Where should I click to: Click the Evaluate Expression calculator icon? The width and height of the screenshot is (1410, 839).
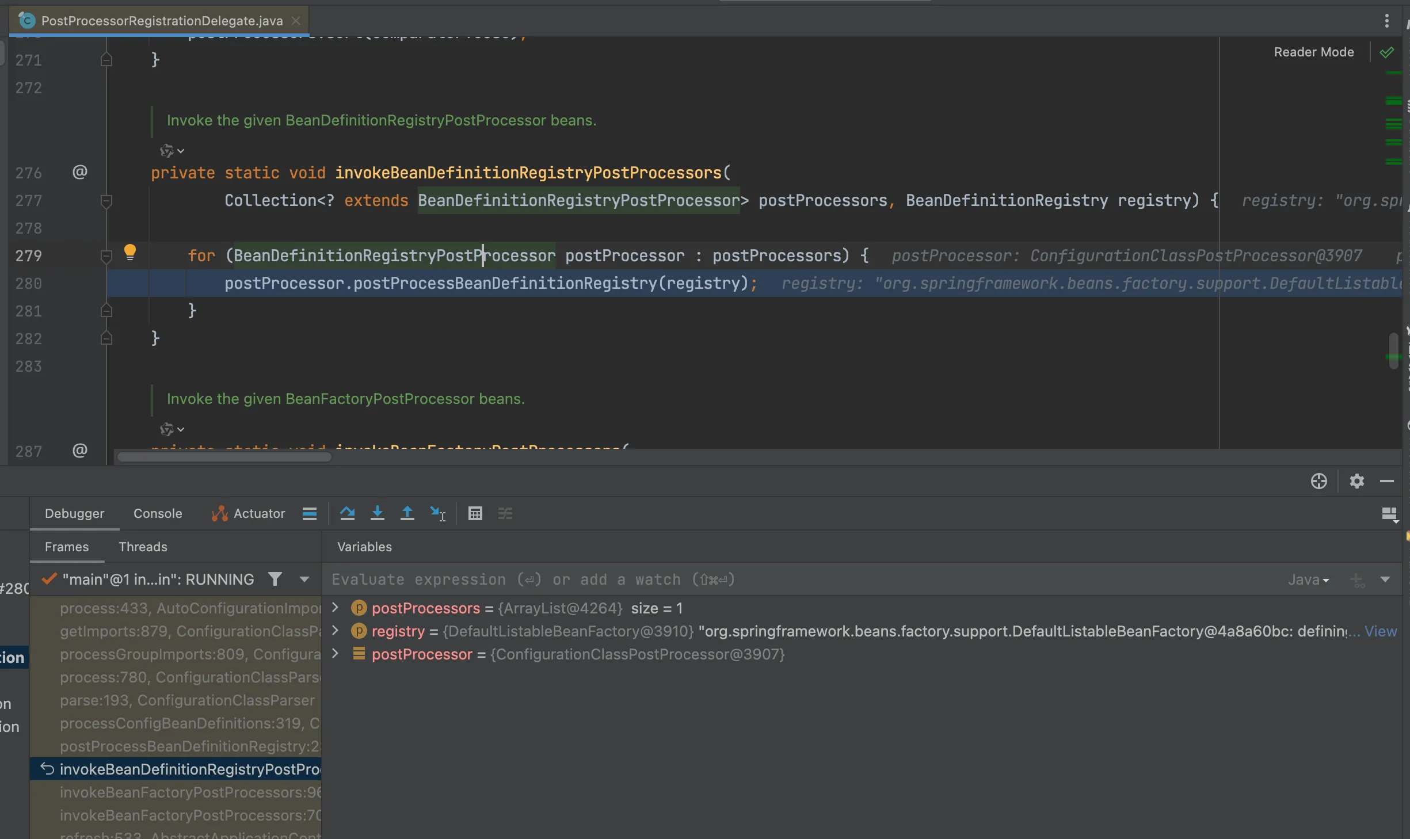coord(475,513)
